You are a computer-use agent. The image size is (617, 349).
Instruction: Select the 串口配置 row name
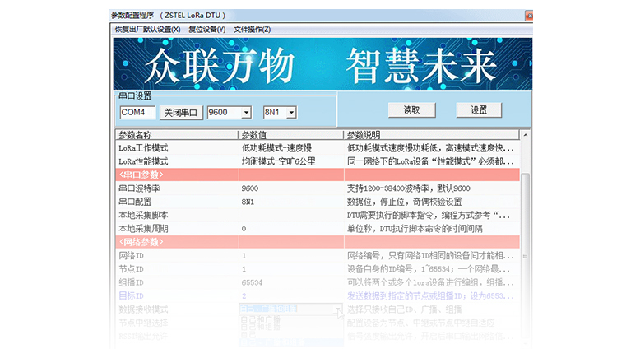[x=135, y=202]
